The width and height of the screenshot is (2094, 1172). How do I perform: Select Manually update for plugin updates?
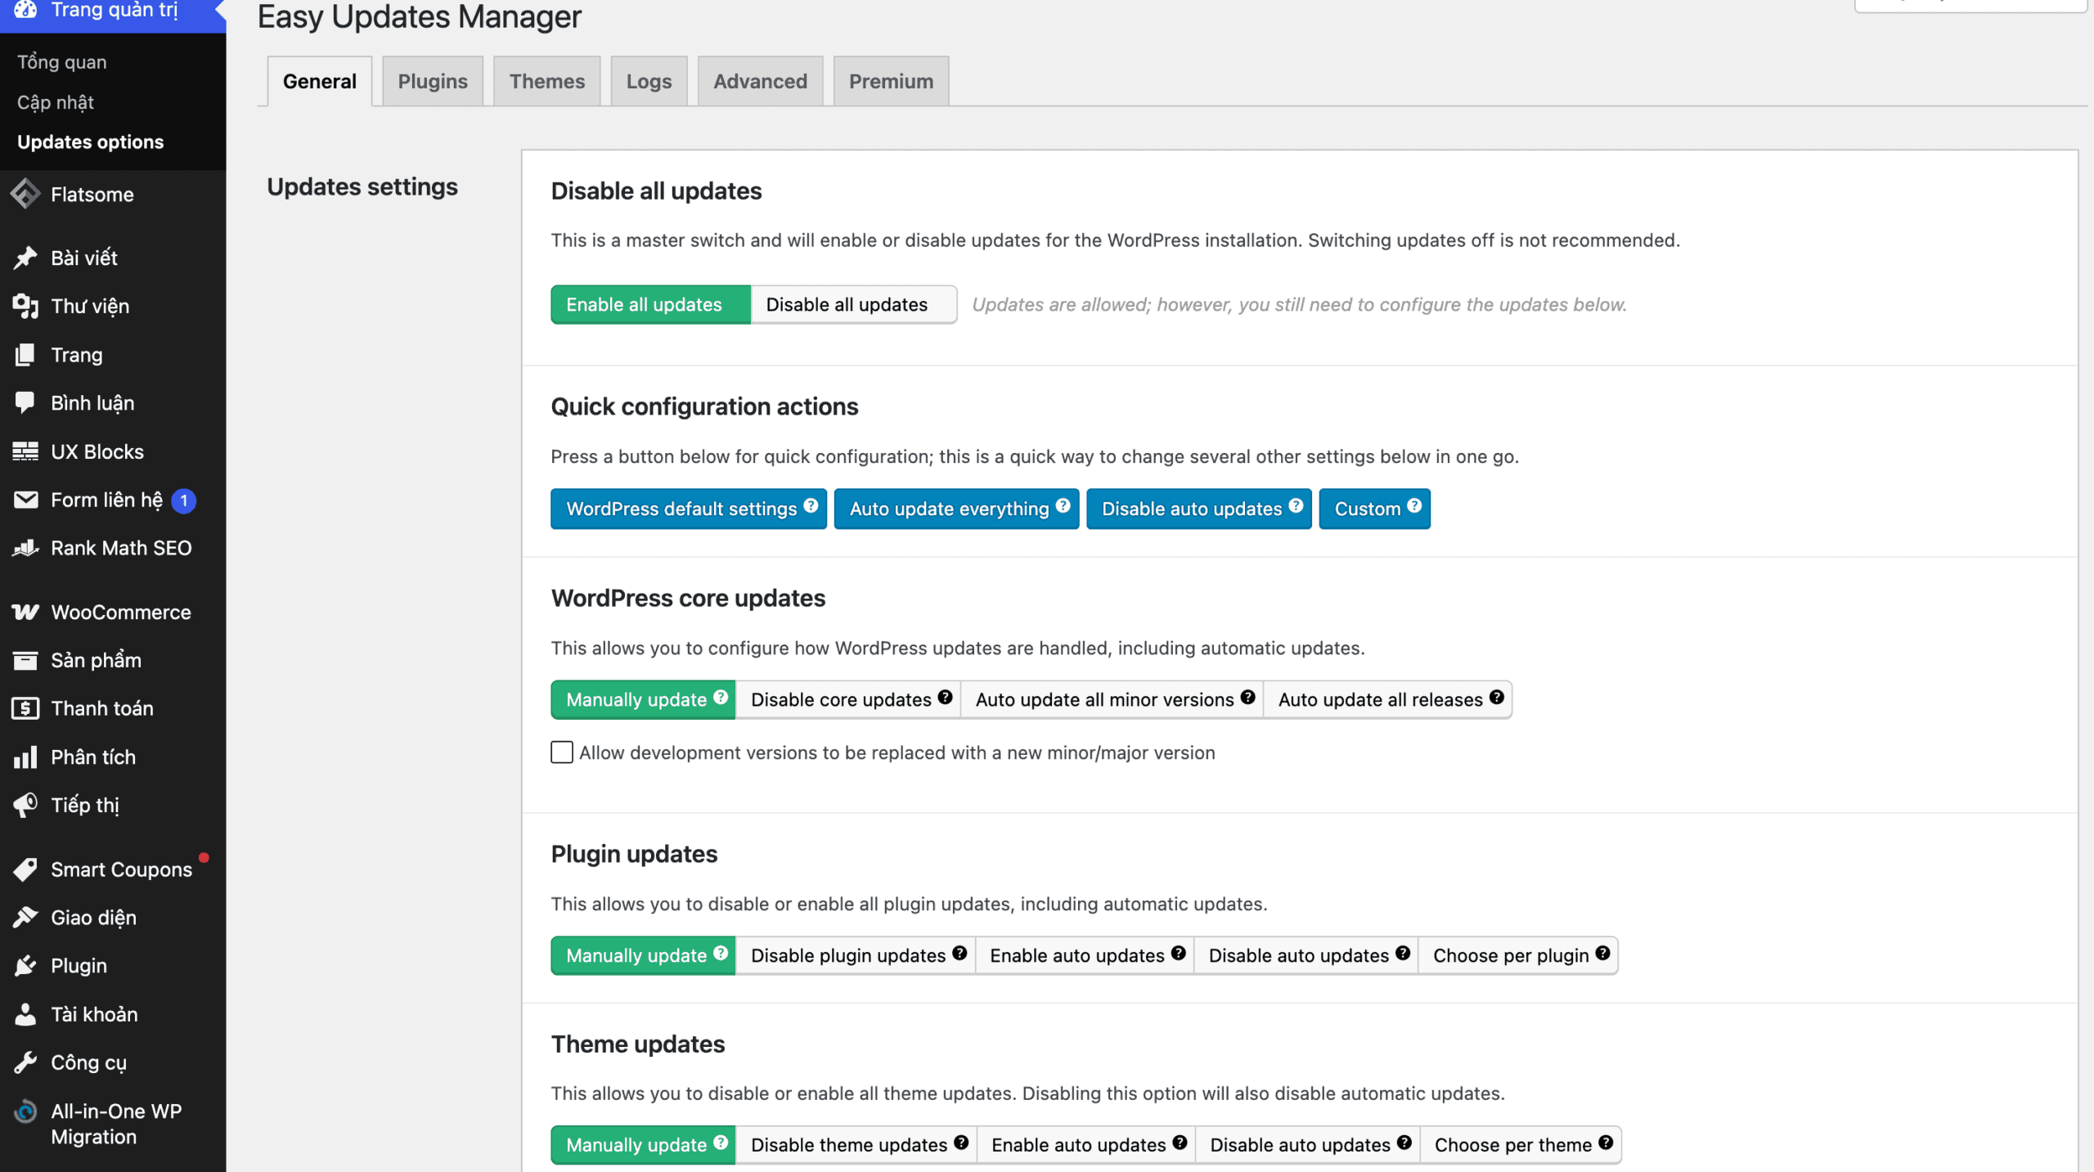[x=643, y=955]
